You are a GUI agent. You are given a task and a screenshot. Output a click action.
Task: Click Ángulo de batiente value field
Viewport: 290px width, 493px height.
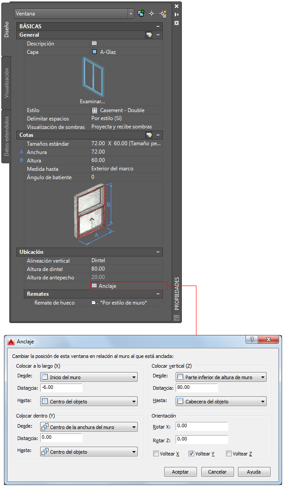[126, 177]
